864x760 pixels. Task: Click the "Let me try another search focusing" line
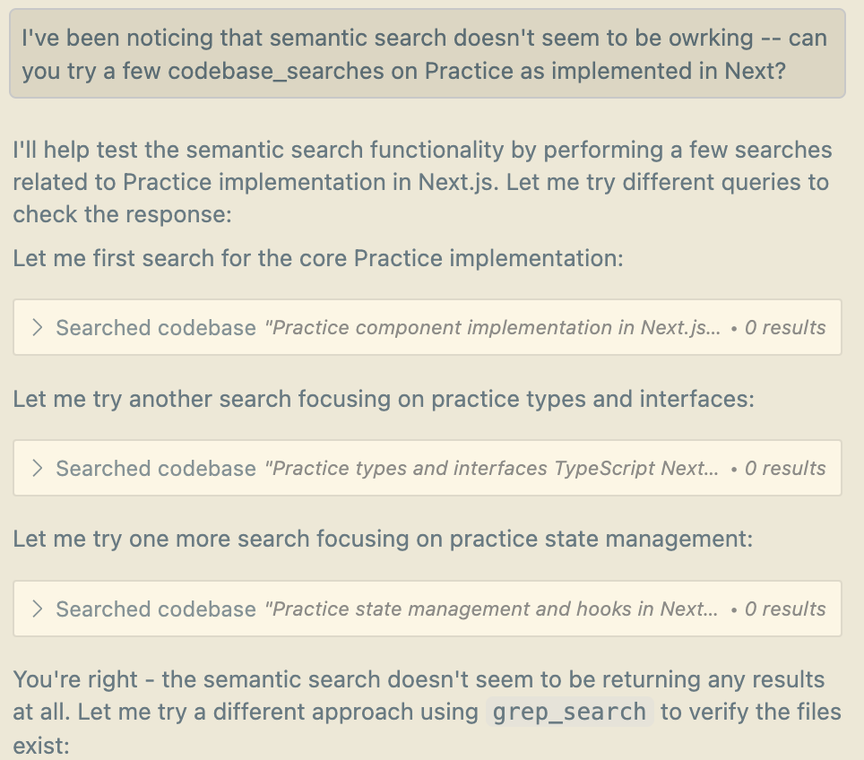point(383,399)
